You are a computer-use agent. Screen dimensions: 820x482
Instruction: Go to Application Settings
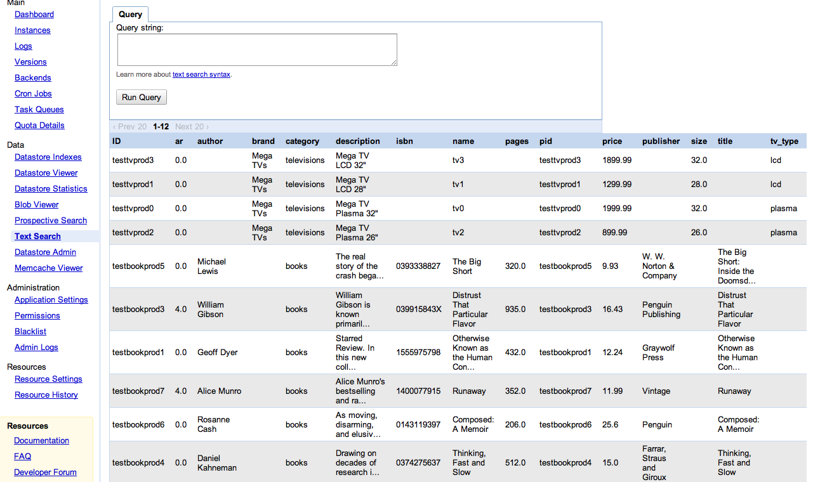tap(51, 299)
